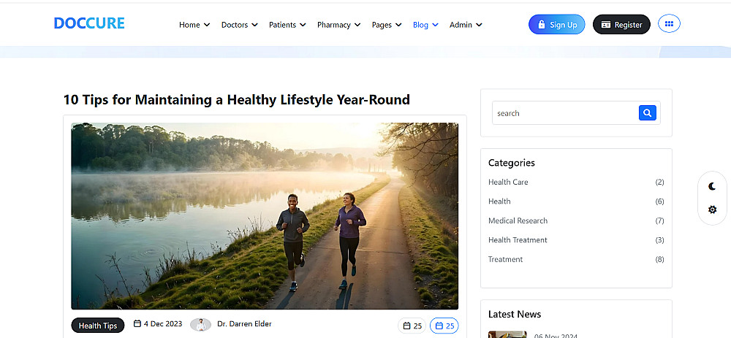Click the blog title heading
The image size is (731, 338).
tap(237, 99)
